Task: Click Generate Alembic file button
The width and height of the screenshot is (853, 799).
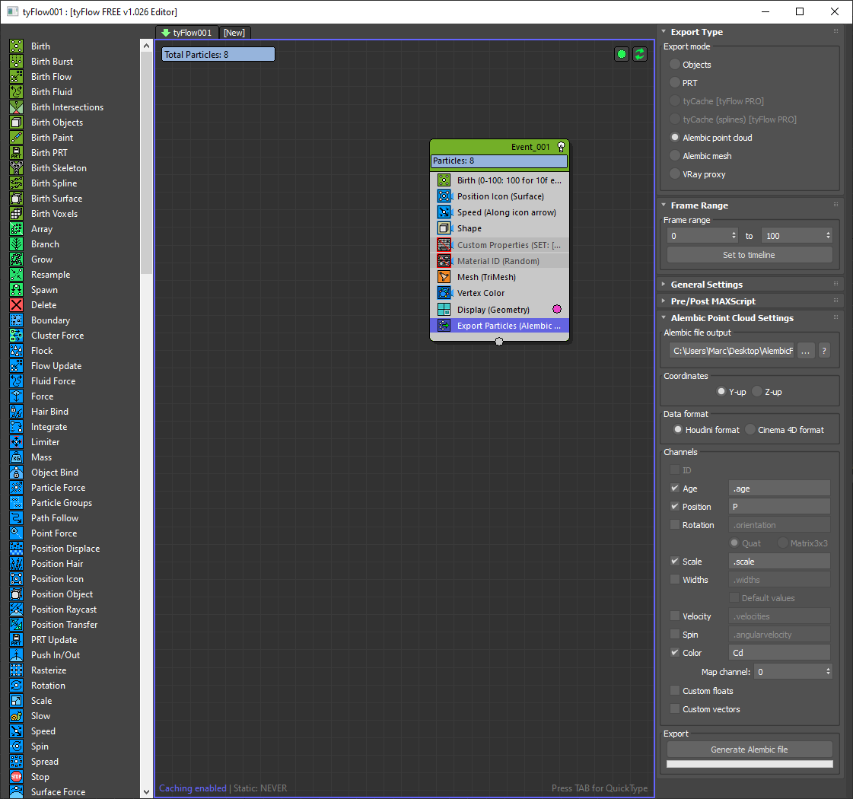Action: pos(749,750)
